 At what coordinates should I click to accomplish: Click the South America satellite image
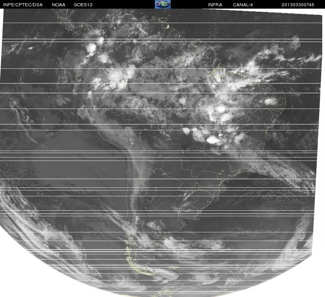tap(162, 153)
